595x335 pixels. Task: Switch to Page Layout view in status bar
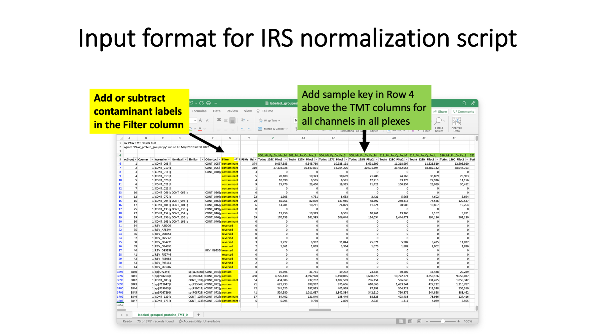click(x=410, y=321)
